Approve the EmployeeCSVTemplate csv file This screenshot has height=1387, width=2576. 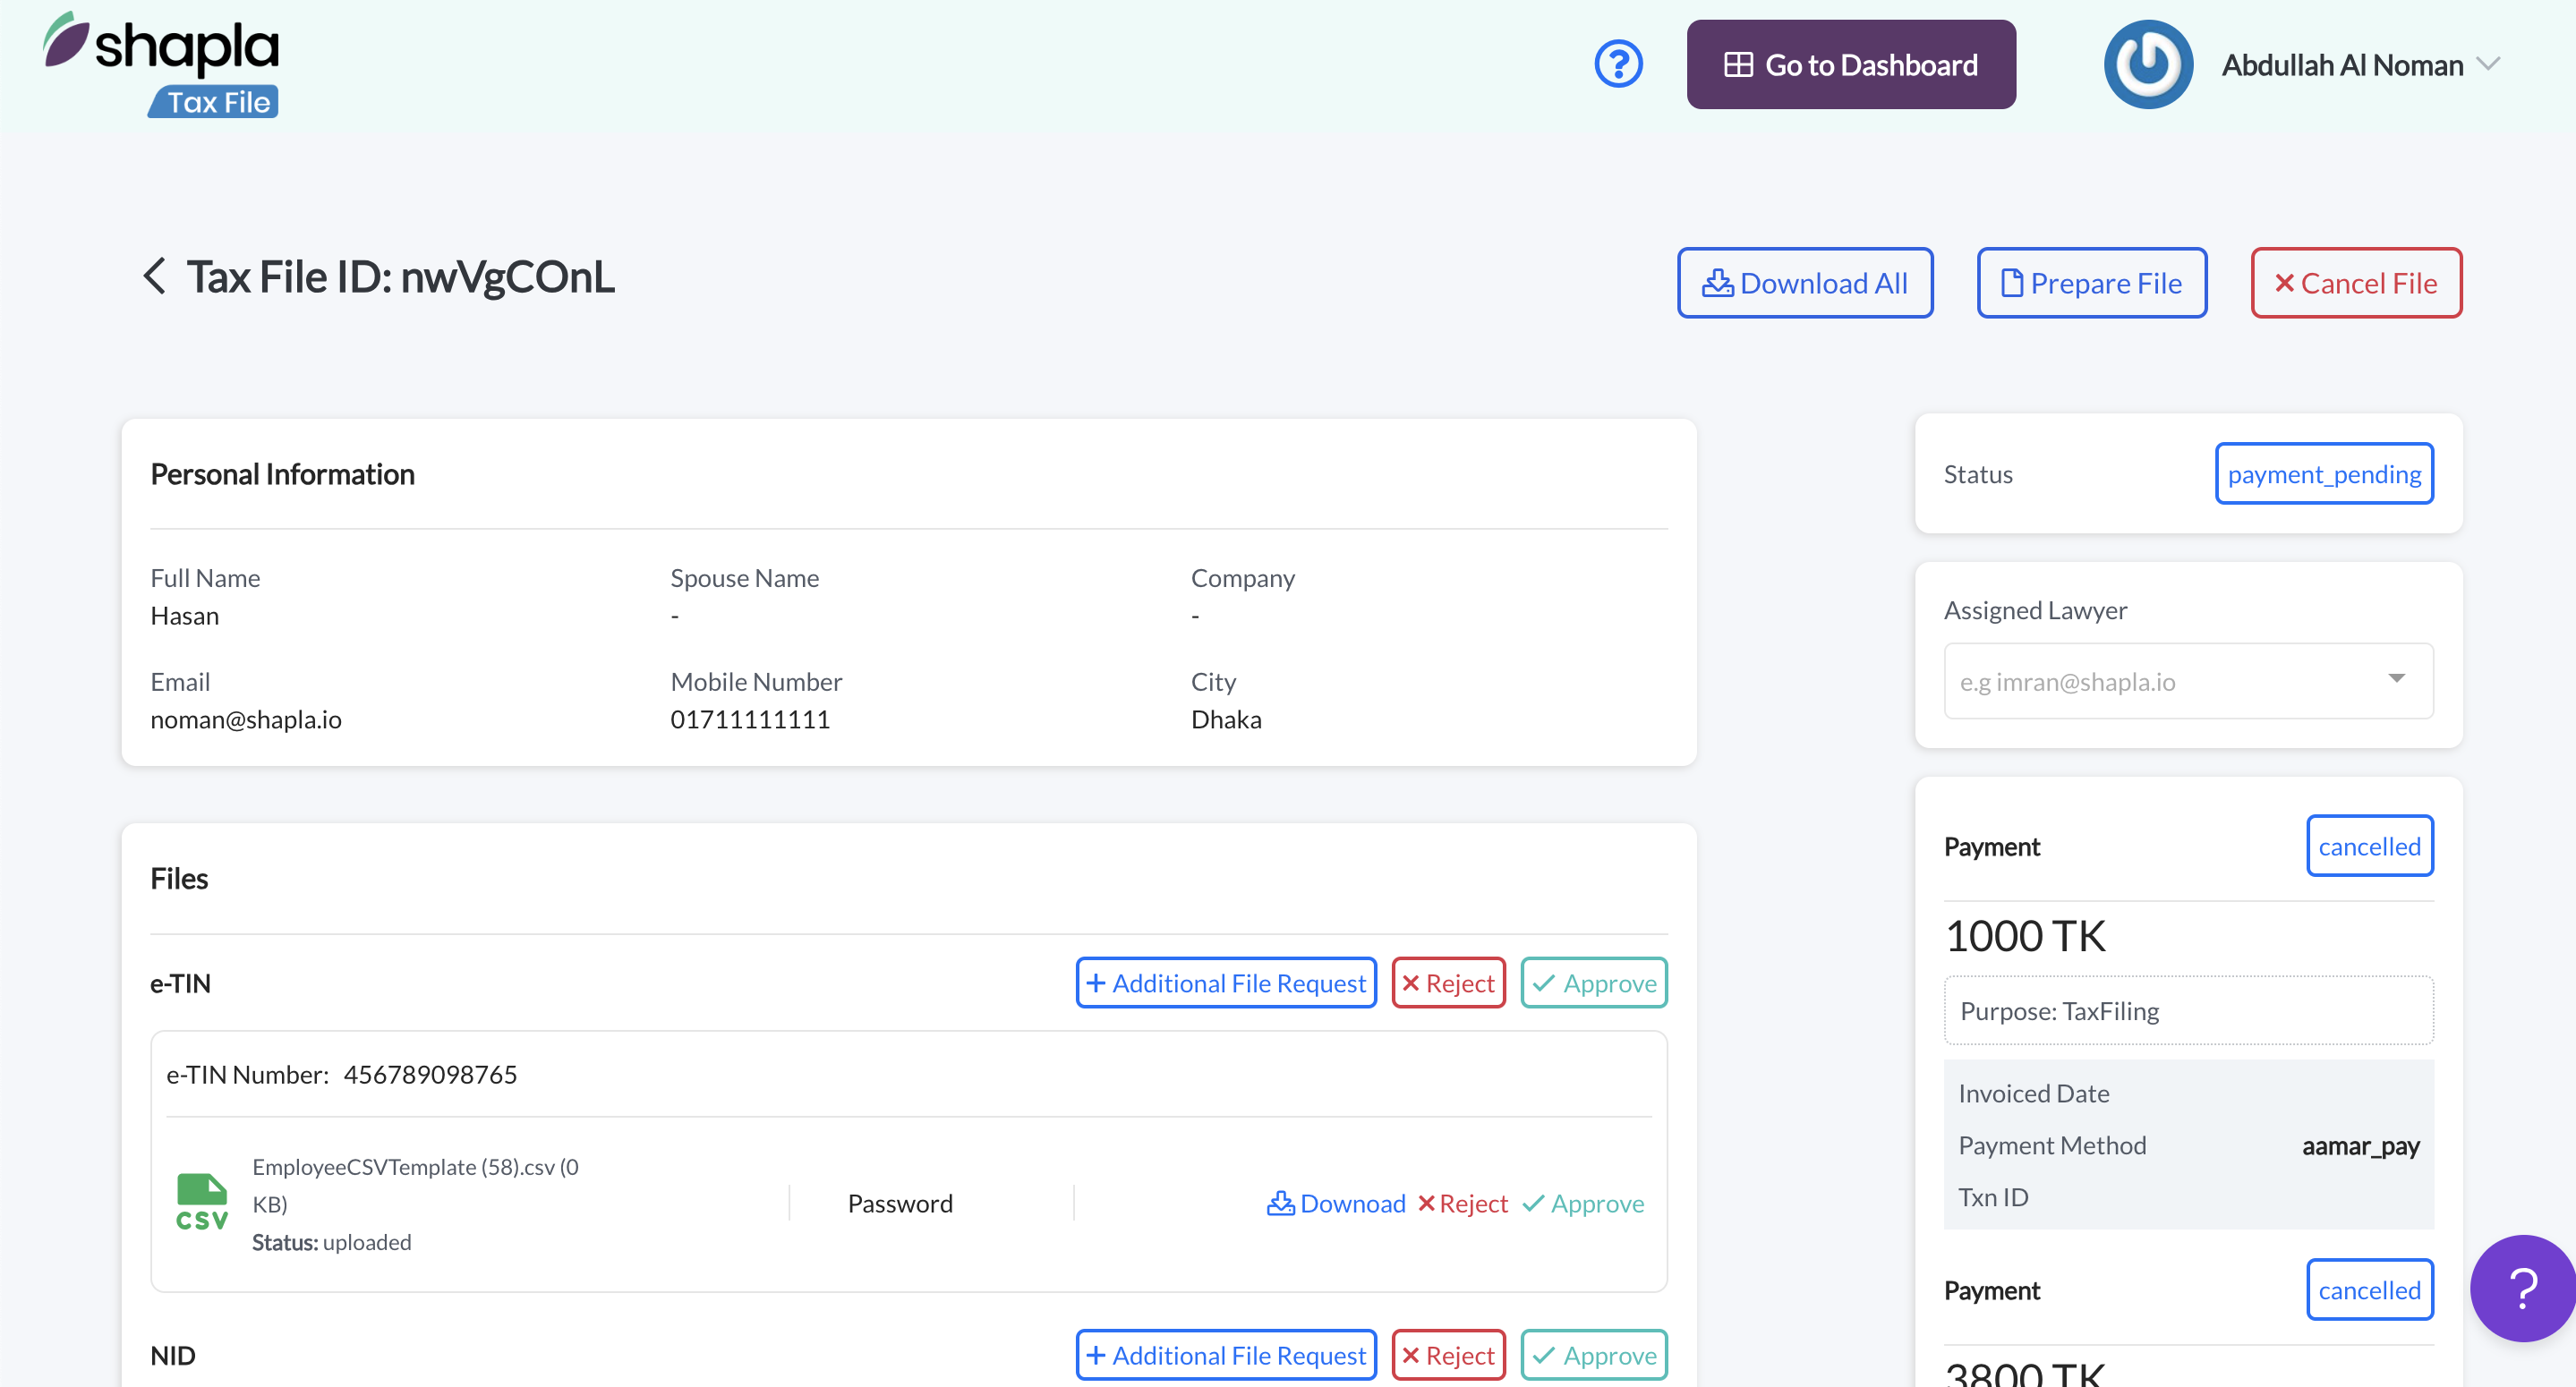[1583, 1203]
